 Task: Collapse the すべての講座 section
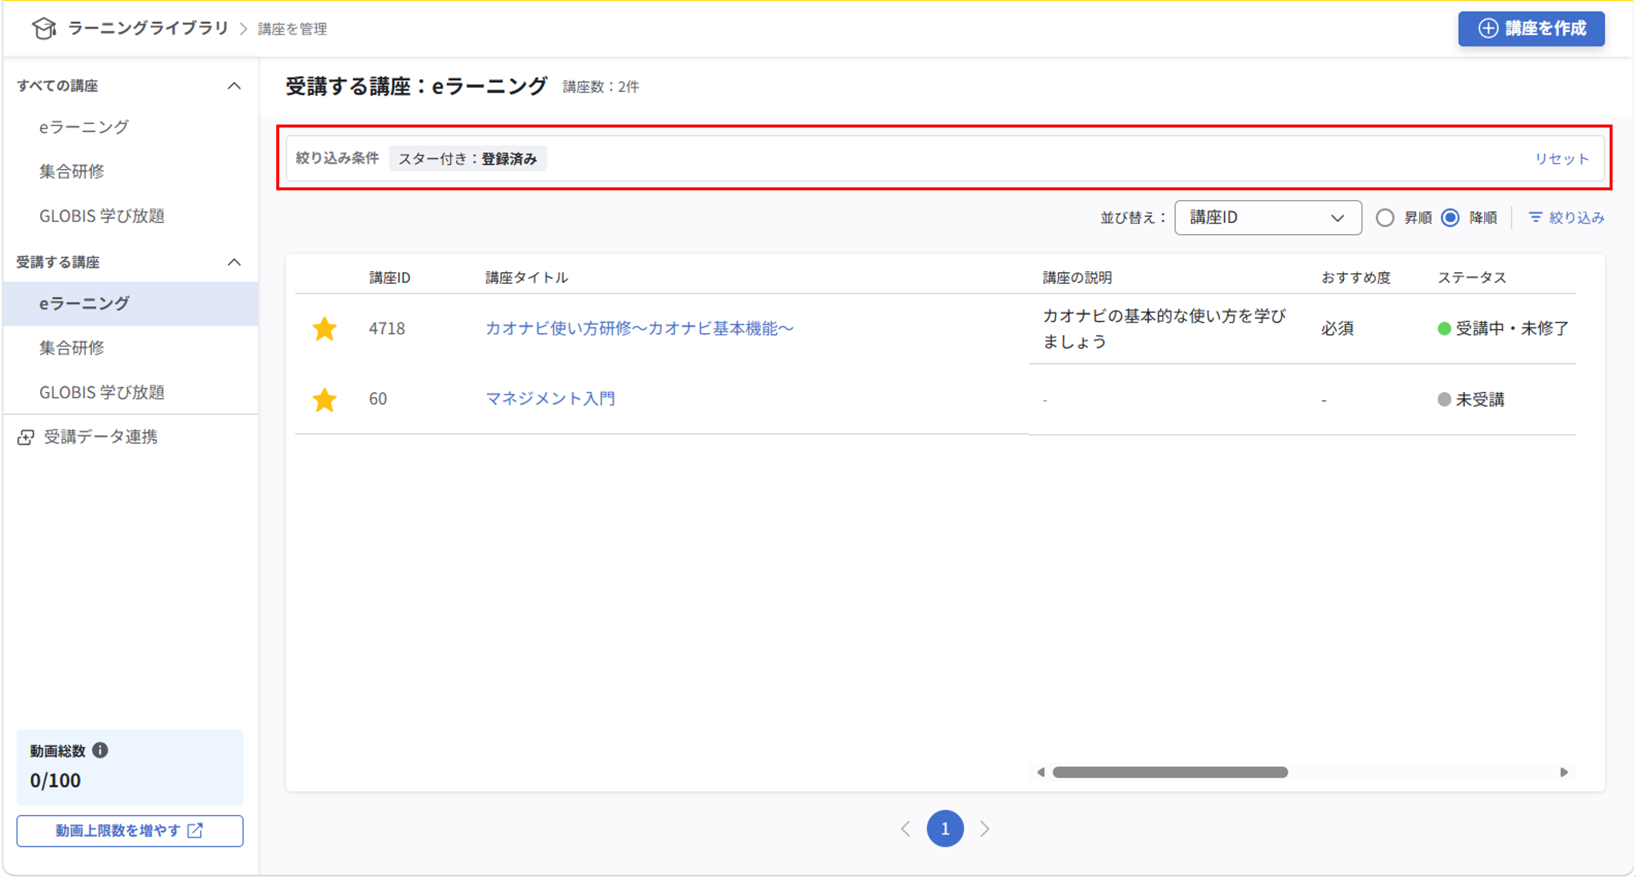[x=234, y=86]
